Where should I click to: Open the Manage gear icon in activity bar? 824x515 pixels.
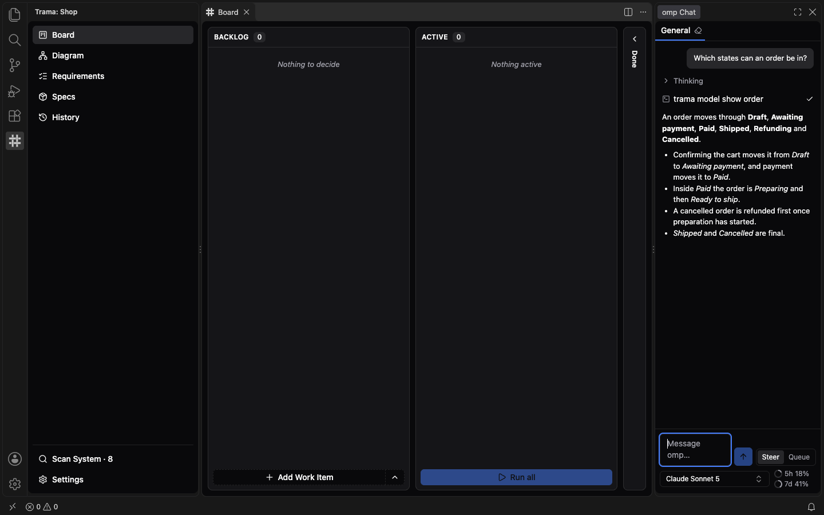(15, 484)
